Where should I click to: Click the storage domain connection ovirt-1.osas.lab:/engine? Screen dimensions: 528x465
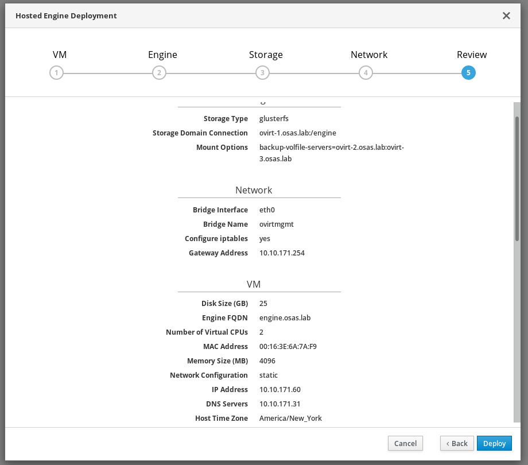(x=297, y=133)
